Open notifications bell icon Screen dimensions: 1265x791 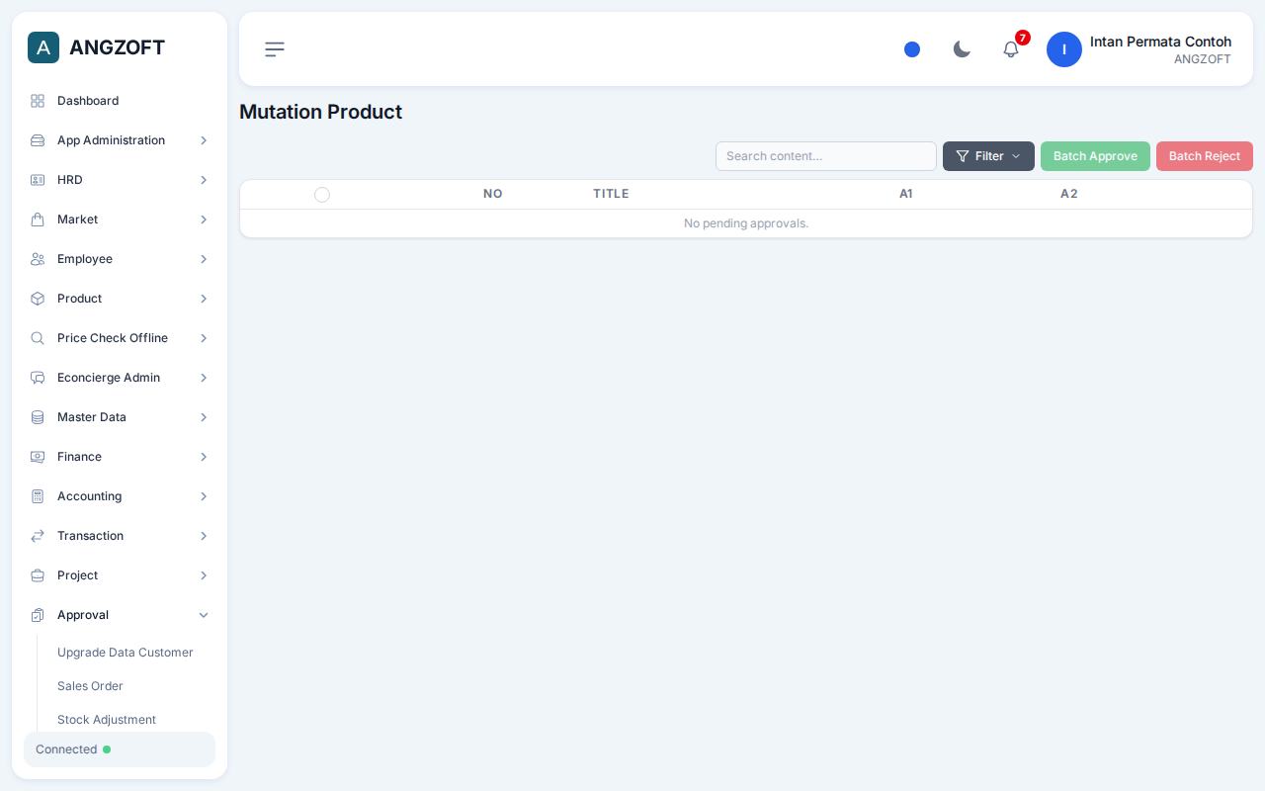point(1011,49)
